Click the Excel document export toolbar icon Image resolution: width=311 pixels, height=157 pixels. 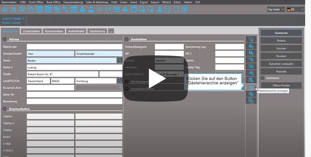point(150,9)
